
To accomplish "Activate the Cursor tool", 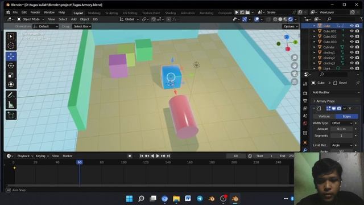I will point(11,46).
